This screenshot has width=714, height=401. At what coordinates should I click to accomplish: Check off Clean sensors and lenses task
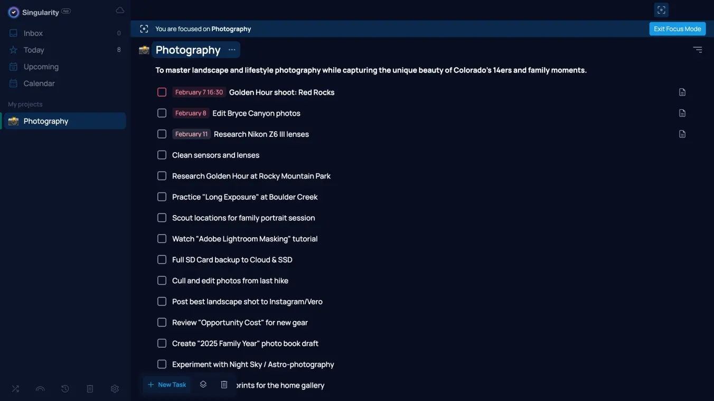pyautogui.click(x=162, y=155)
